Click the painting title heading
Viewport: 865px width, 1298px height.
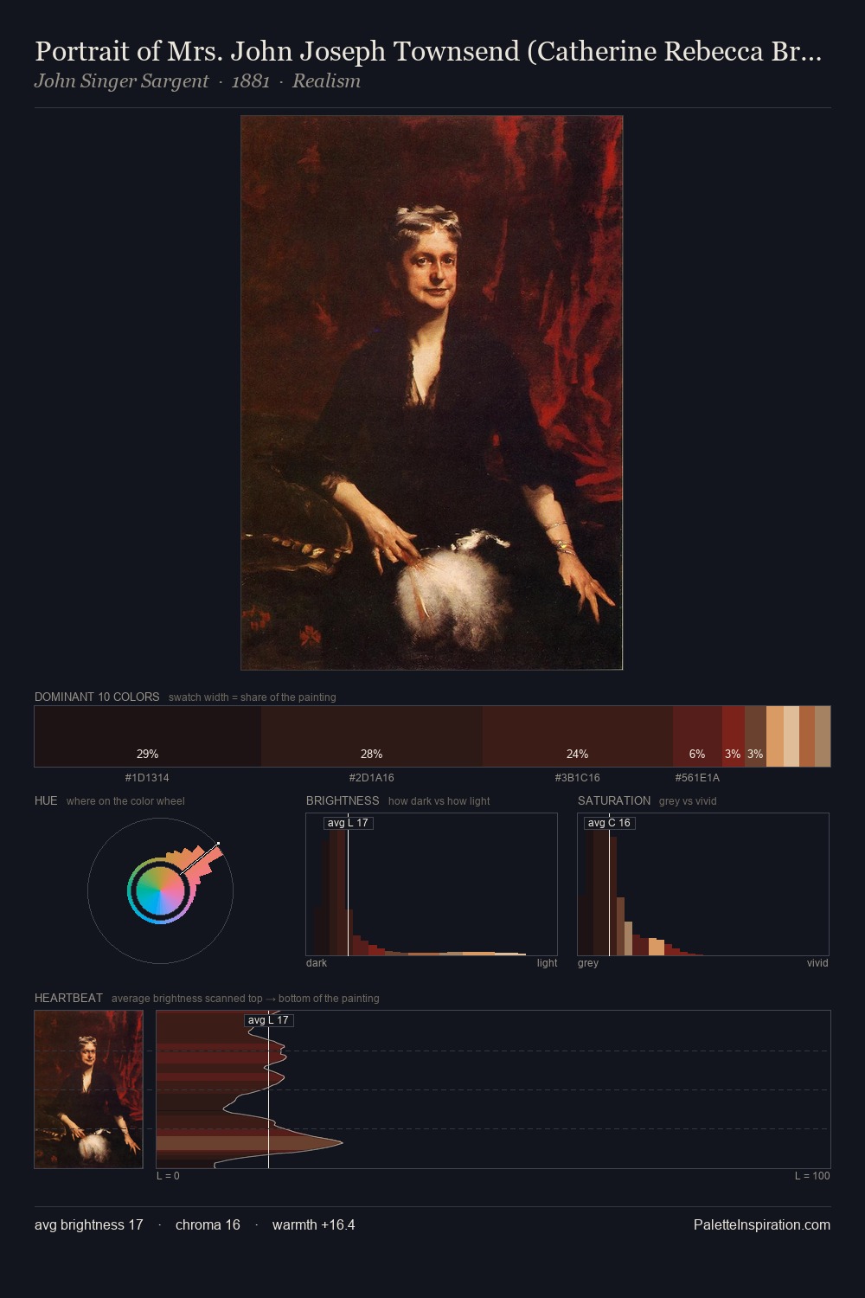428,51
